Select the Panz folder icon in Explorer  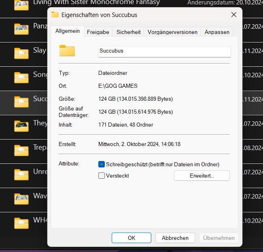(x=21, y=29)
